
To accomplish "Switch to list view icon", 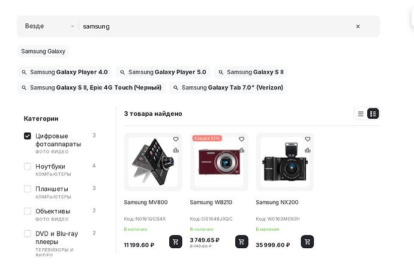I will coord(361,114).
